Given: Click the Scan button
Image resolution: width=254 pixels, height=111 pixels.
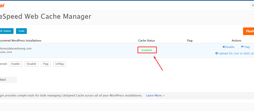Looking at the screenshot, I should [x=21, y=31].
